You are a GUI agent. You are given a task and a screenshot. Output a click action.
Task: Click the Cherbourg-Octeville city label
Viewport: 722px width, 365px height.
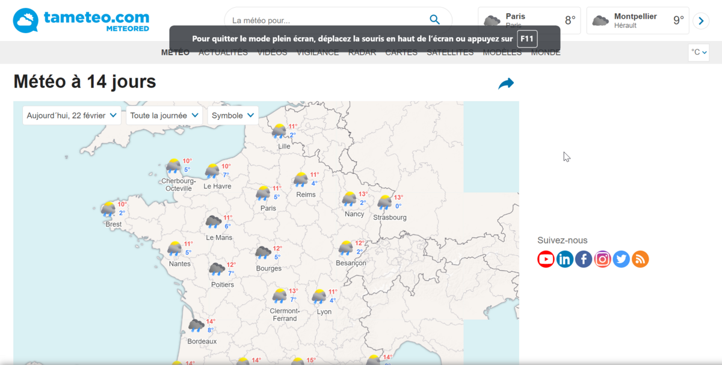click(179, 185)
